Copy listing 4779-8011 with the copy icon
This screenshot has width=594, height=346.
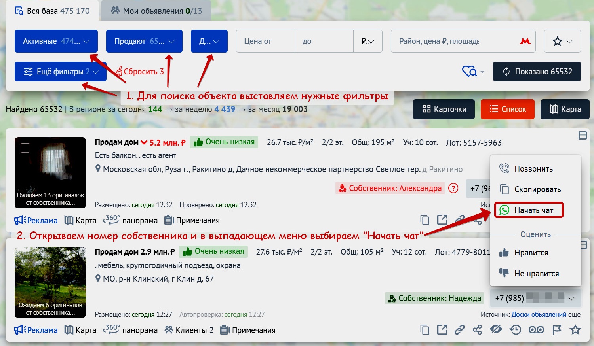pyautogui.click(x=425, y=329)
